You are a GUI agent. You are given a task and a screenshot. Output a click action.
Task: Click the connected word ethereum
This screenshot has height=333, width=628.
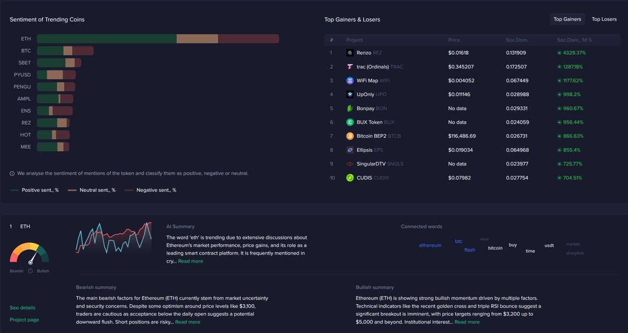(430, 245)
